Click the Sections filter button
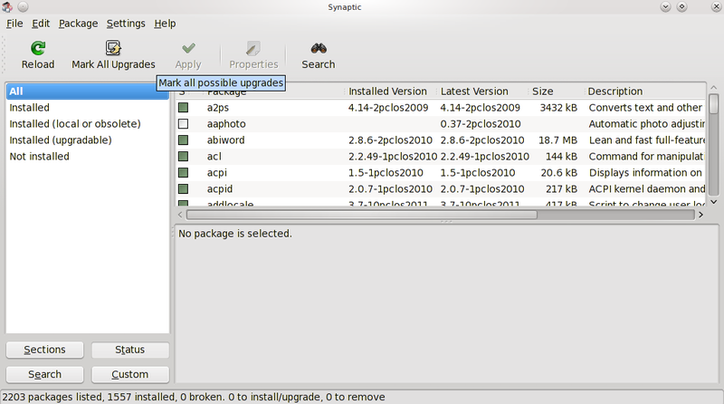 44,350
